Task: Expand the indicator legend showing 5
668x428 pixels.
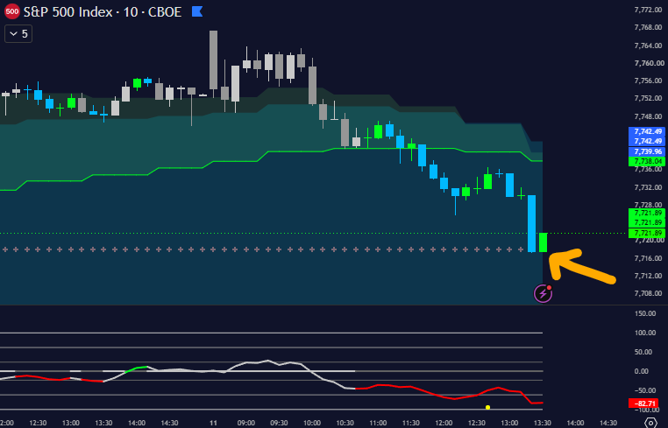Action: 18,34
